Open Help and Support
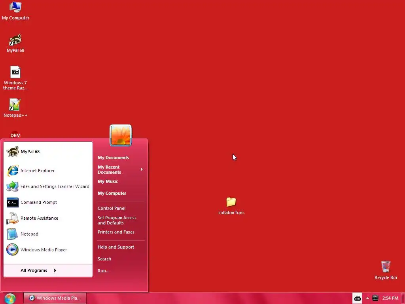This screenshot has width=405, height=304. click(x=116, y=247)
